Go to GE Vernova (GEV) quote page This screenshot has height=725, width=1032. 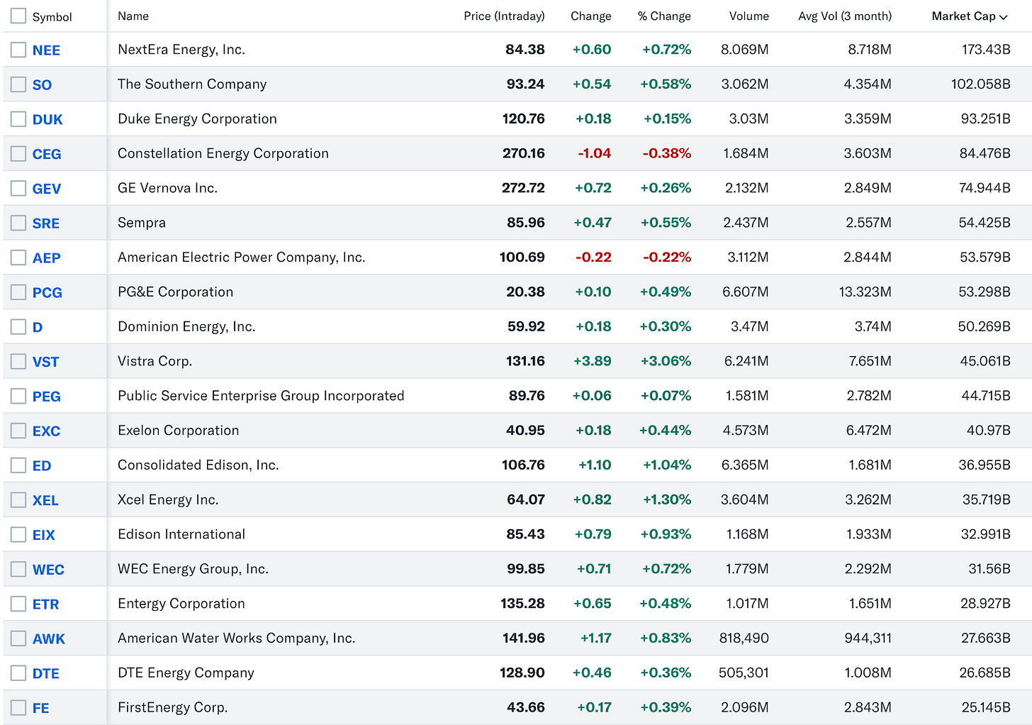point(45,188)
